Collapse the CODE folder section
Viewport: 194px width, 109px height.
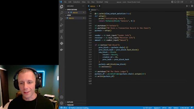click(75, 15)
